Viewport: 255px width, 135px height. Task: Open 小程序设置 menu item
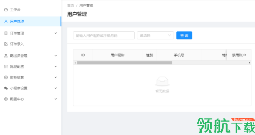30,88
